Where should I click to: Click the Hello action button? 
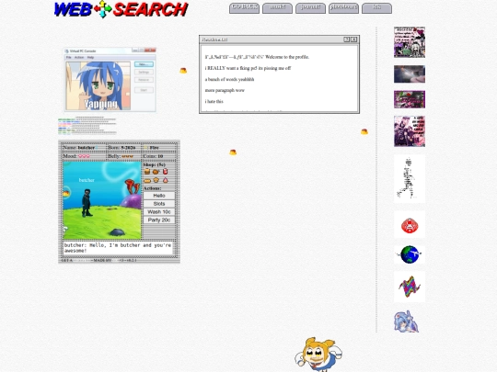tap(159, 196)
